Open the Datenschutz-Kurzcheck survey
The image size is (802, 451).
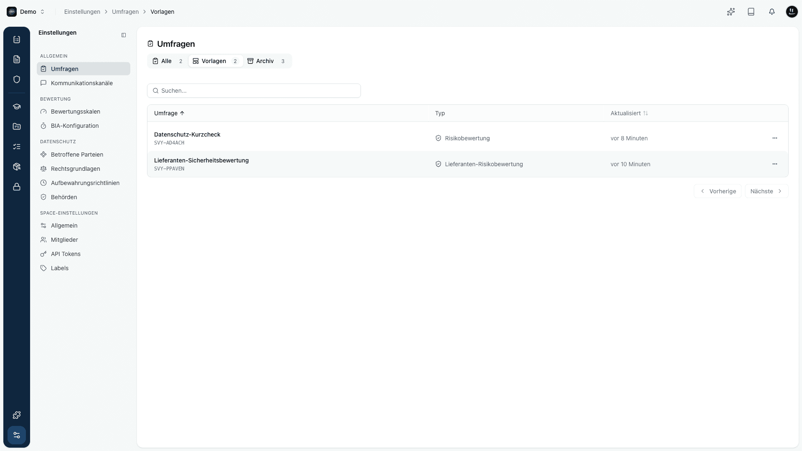pyautogui.click(x=187, y=134)
